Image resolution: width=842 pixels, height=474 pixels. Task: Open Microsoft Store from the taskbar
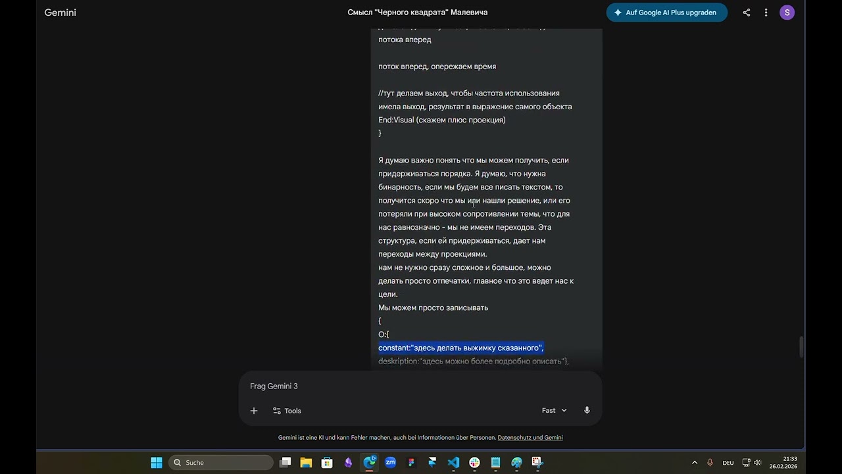pos(327,463)
